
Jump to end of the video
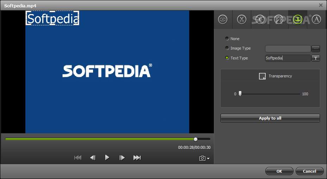[137, 158]
